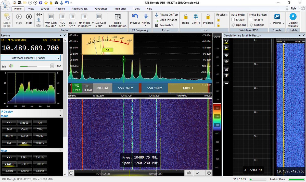This screenshot has width=306, height=182.
Task: Collapse the Filter section header
Action: click(x=60, y=151)
